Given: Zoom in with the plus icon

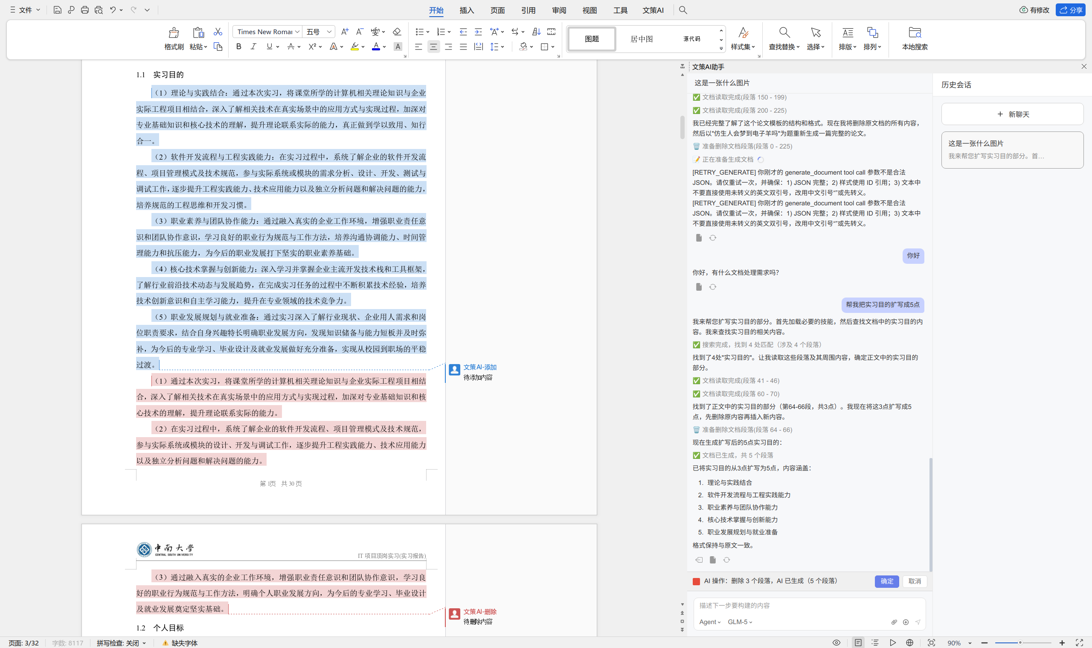Looking at the screenshot, I should click(x=1062, y=643).
